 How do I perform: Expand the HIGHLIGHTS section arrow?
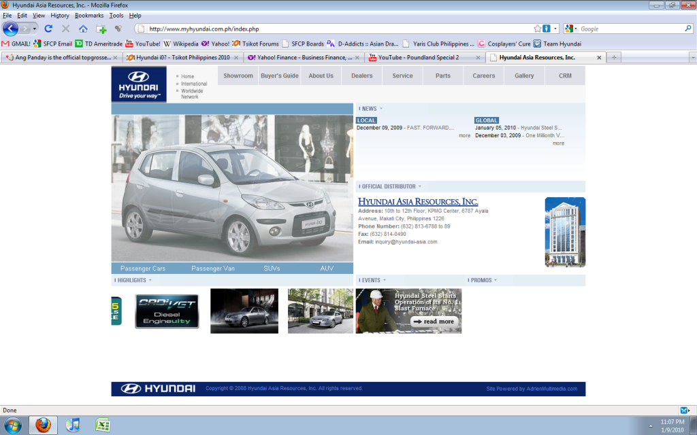pos(150,281)
